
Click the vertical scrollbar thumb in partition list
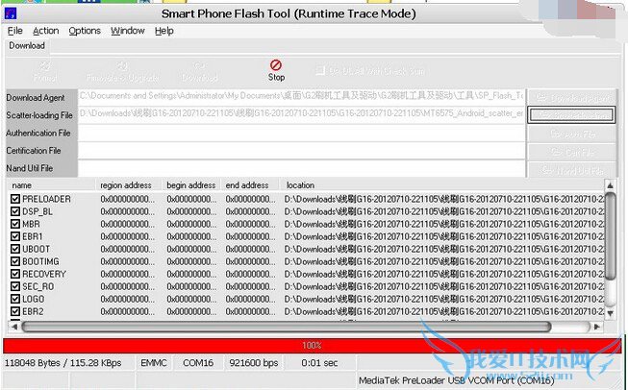(610, 236)
